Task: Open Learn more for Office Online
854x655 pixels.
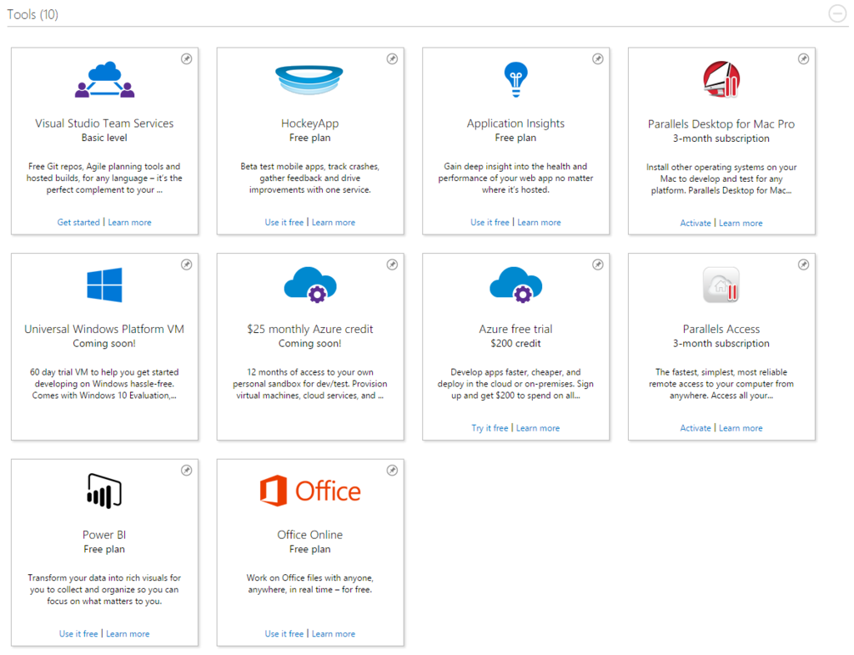Action: point(334,634)
